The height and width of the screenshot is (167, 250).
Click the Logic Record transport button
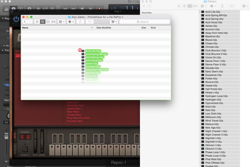point(99,9)
